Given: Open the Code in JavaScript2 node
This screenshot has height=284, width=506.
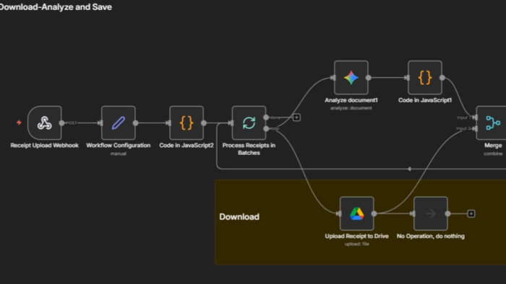Looking at the screenshot, I should pyautogui.click(x=186, y=123).
